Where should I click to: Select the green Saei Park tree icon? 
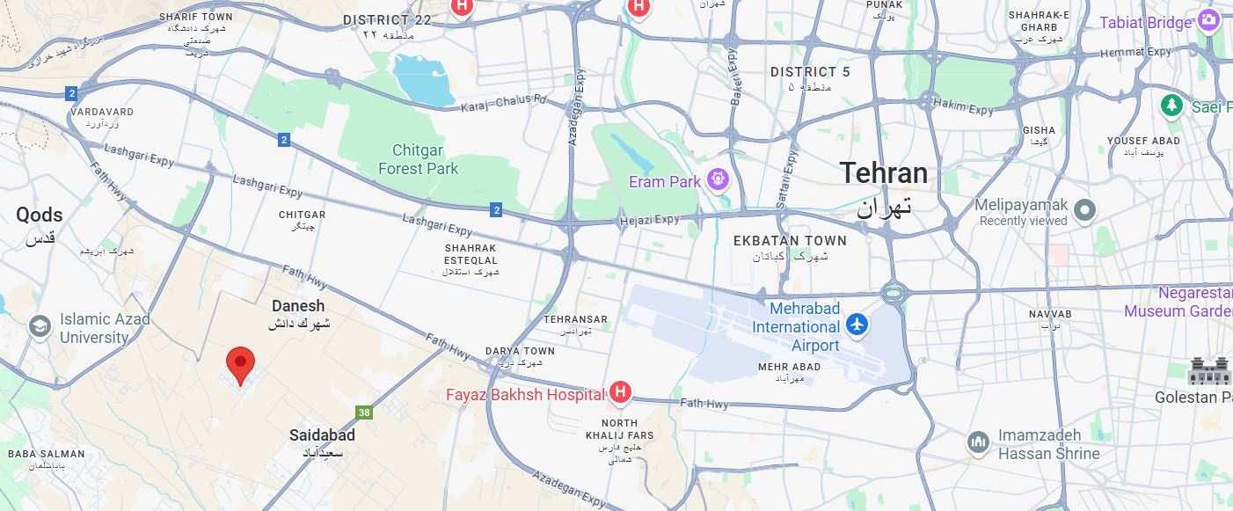[x=1171, y=106]
